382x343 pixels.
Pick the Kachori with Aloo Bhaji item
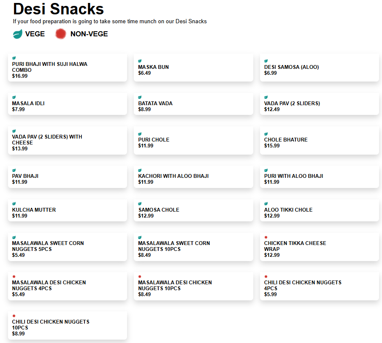(193, 177)
